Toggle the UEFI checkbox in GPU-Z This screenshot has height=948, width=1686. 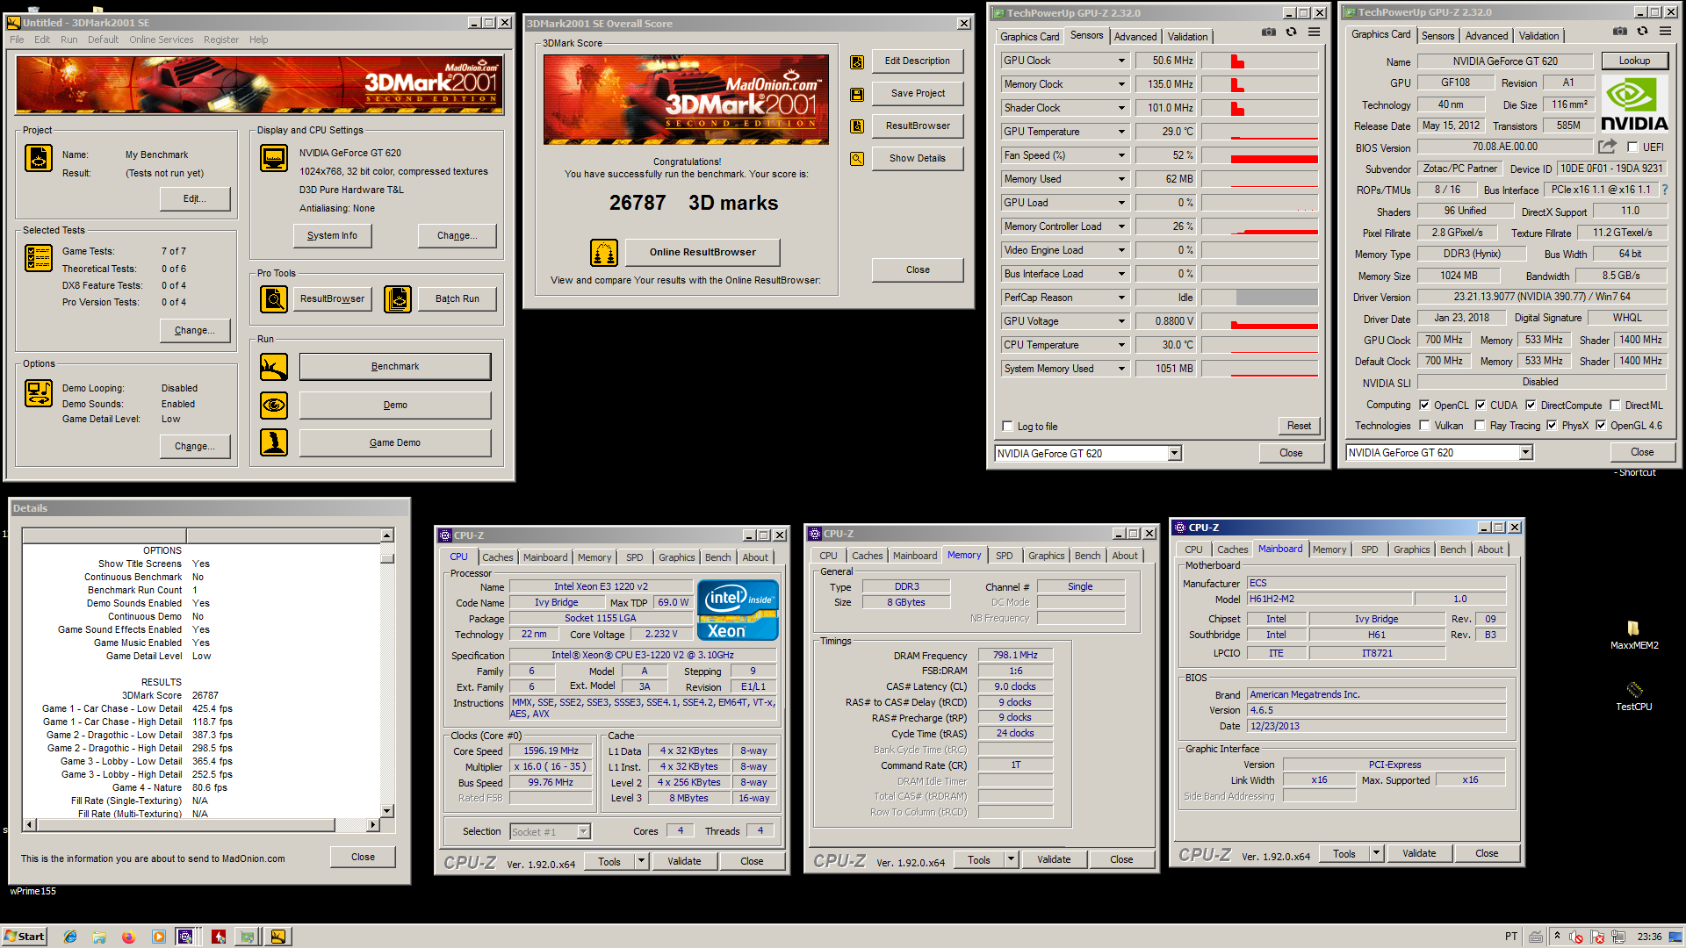coord(1632,147)
